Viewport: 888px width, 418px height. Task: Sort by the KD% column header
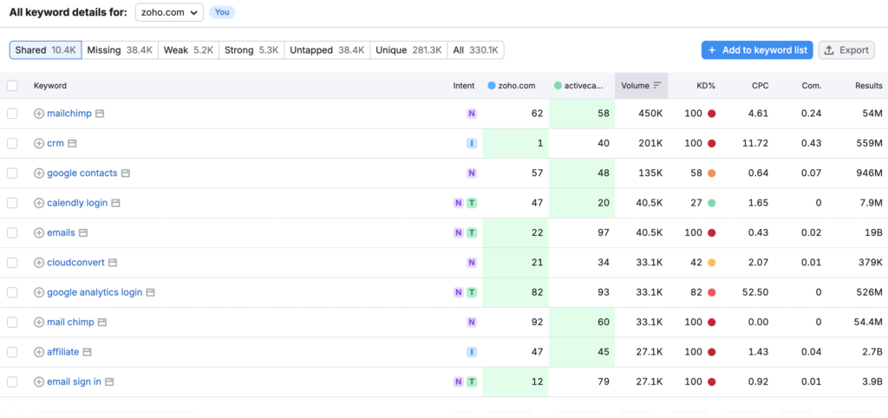pyautogui.click(x=706, y=86)
